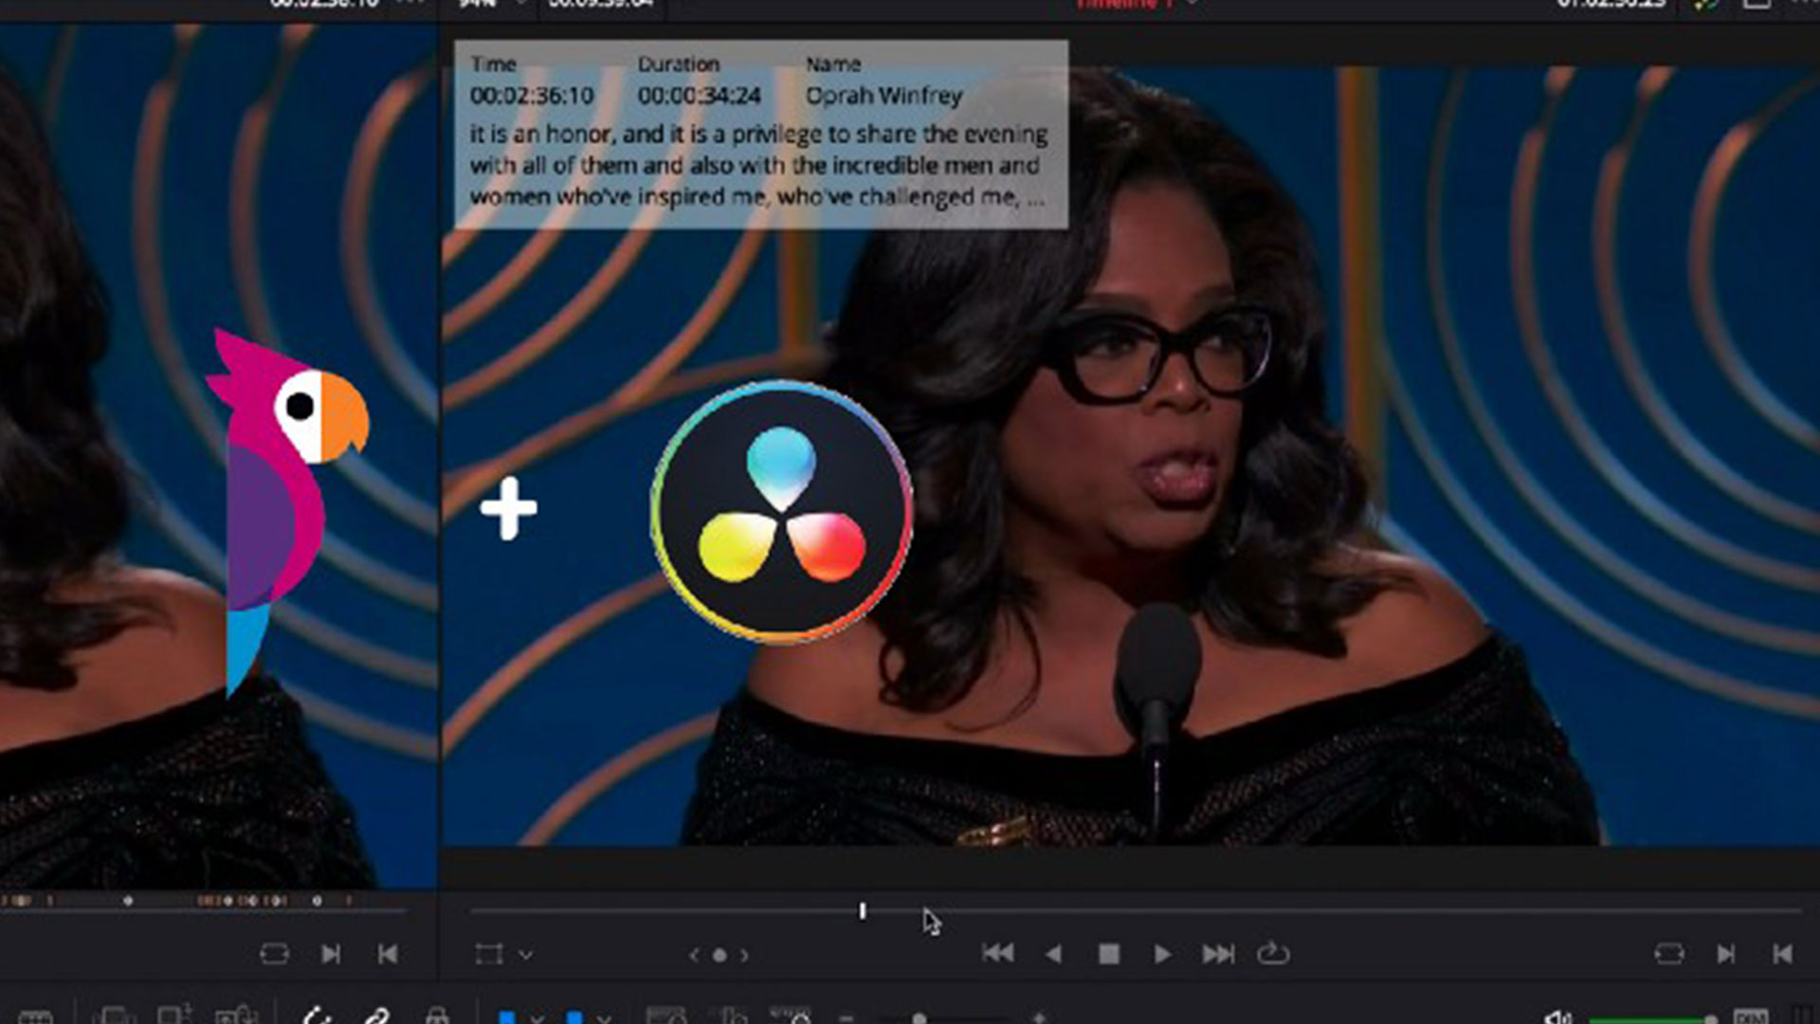
Task: Open the Transform overlay tool dropdown
Action: point(526,955)
